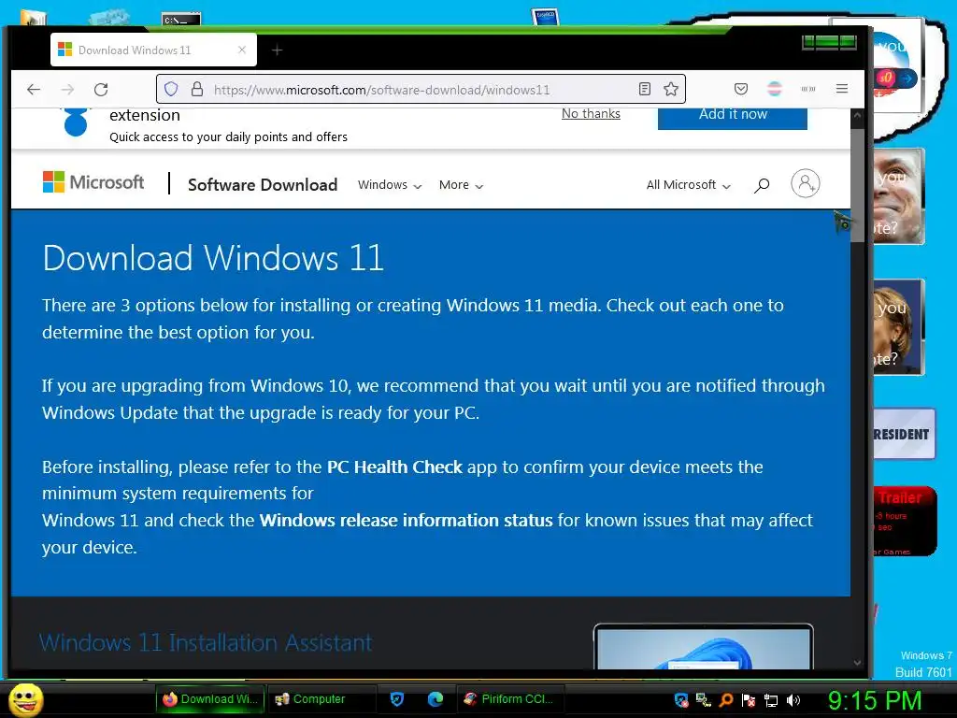Toggle reader view in the address bar
The height and width of the screenshot is (718, 957).
645,90
